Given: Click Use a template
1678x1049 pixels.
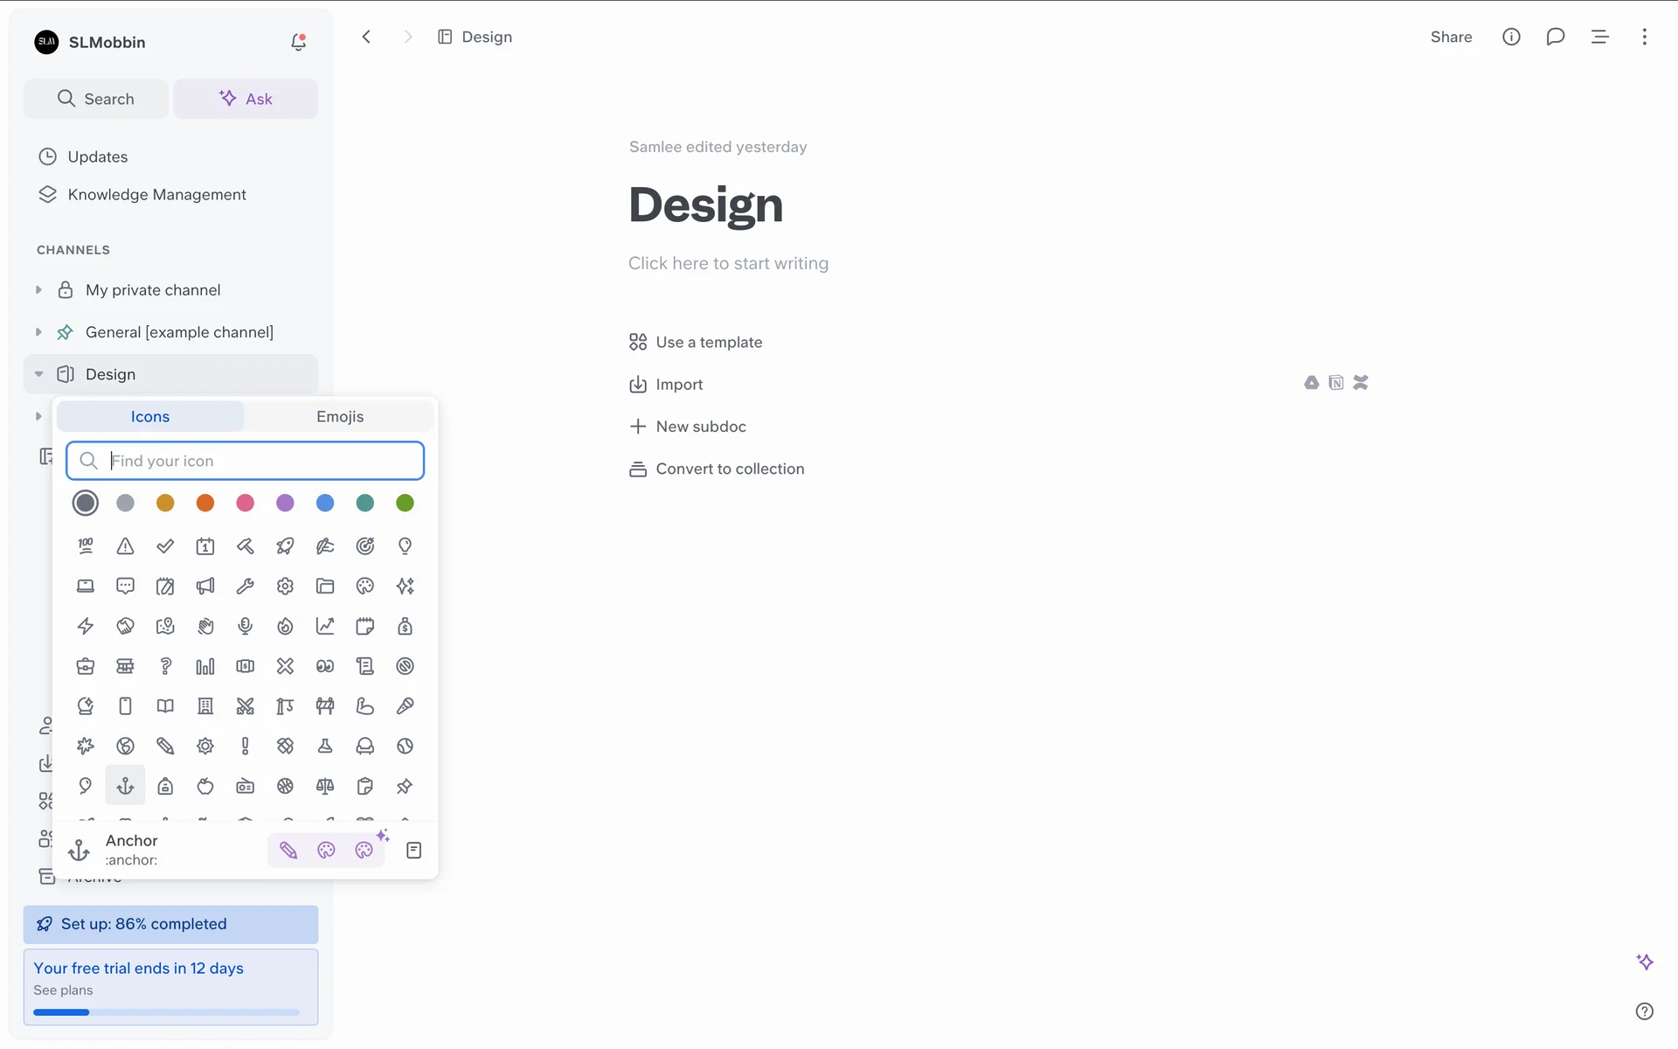Looking at the screenshot, I should tap(708, 343).
